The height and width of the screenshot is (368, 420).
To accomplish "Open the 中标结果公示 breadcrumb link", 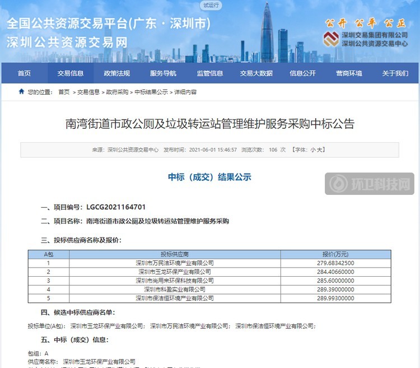I will 151,92.
